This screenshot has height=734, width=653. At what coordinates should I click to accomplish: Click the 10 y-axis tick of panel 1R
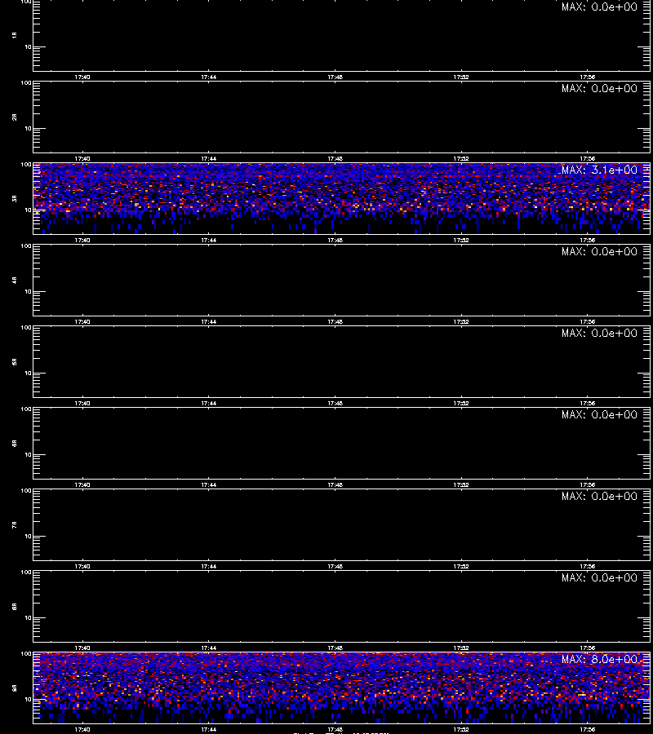(28, 46)
